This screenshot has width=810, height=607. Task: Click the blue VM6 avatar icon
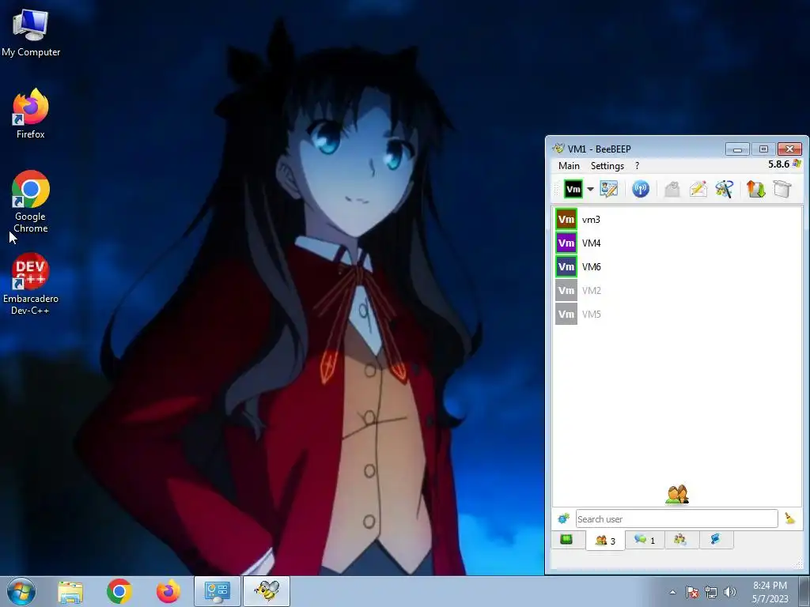(x=566, y=267)
